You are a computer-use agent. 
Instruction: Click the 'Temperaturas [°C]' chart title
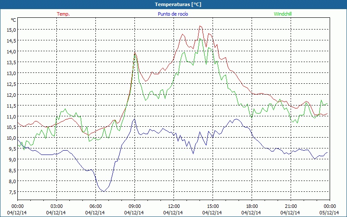click(178, 4)
